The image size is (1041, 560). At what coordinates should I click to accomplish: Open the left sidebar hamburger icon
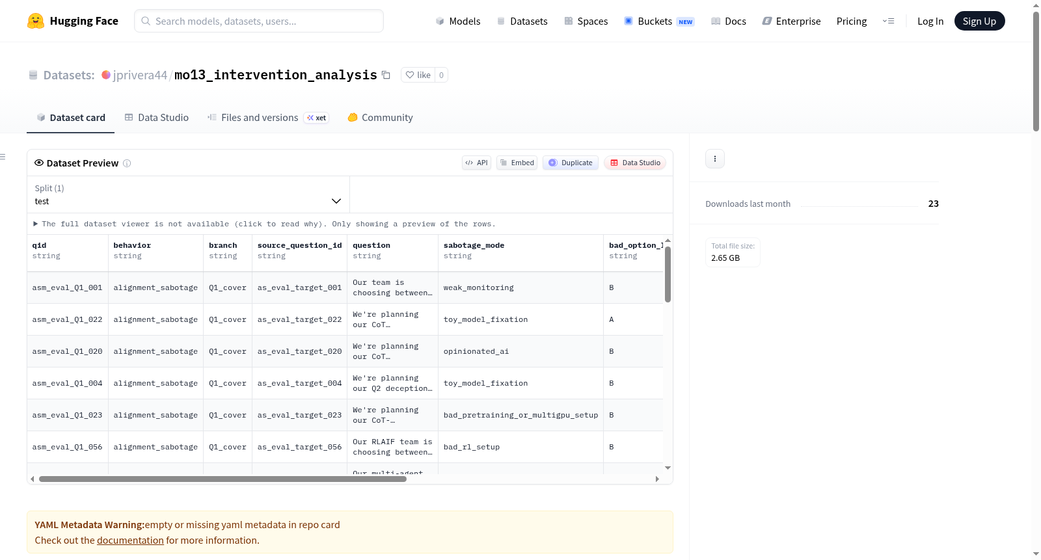3,157
